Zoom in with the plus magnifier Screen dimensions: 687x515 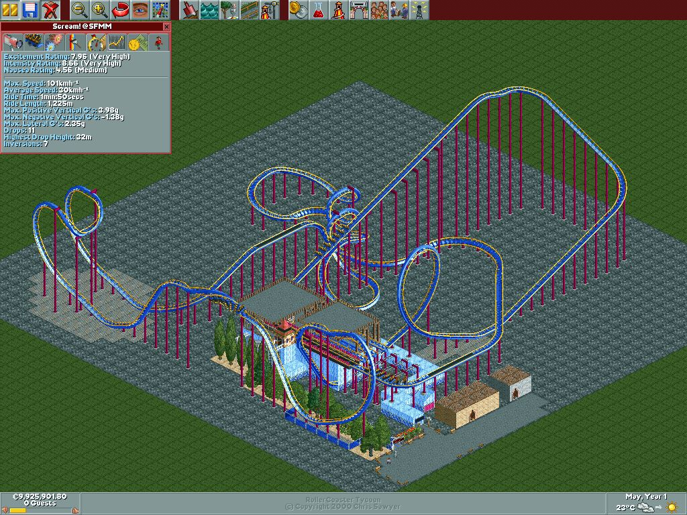point(100,9)
